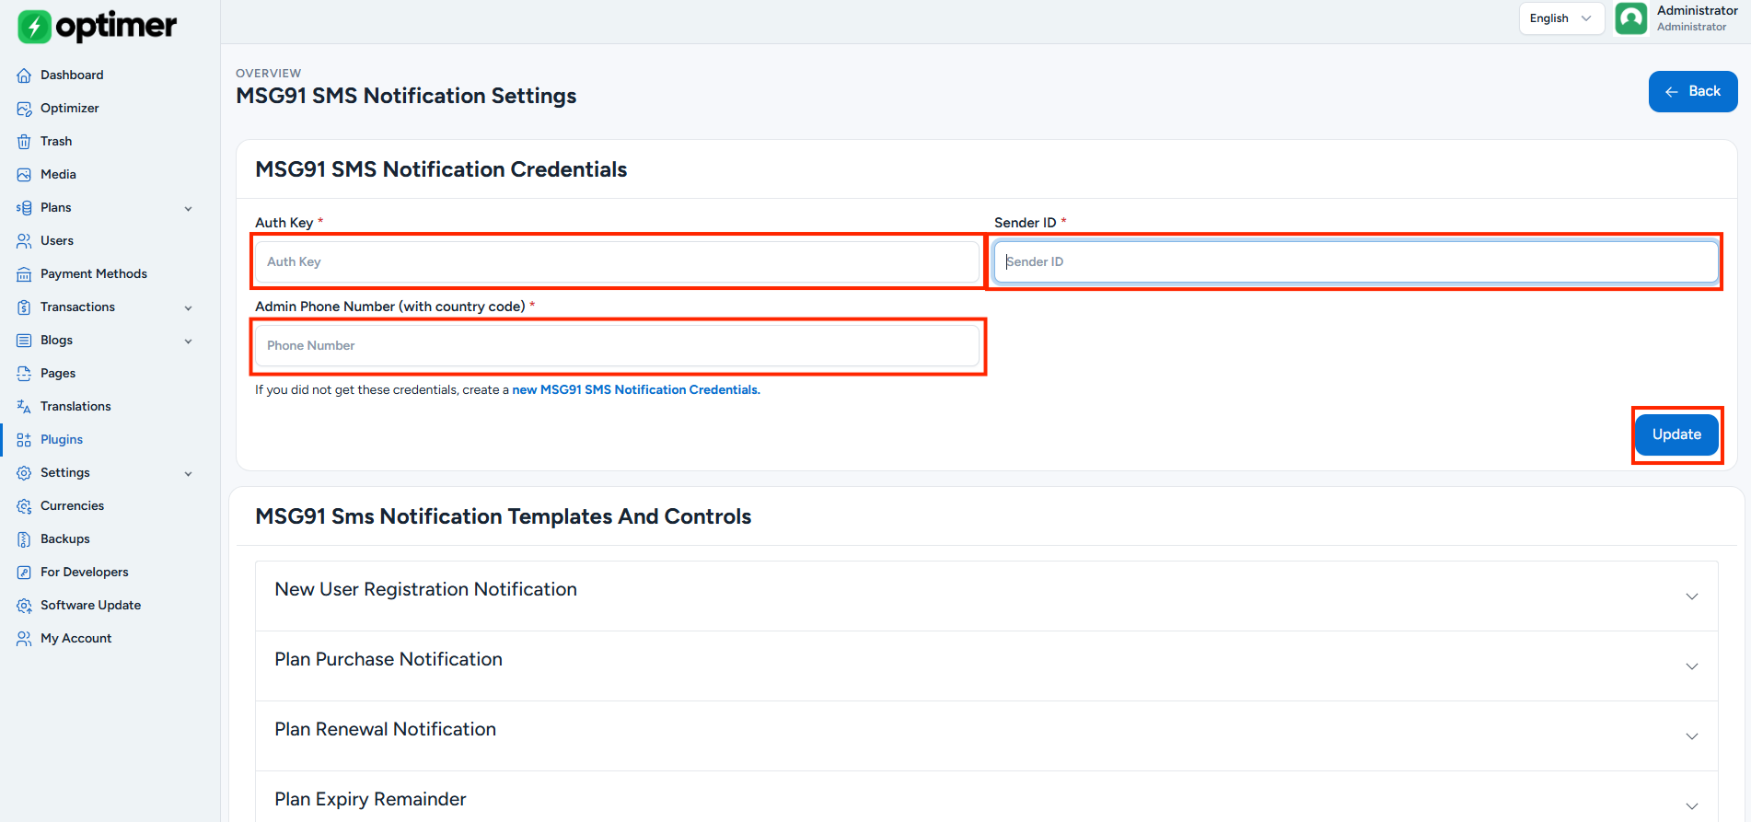1751x822 pixels.
Task: Focus the Sender ID input field
Action: point(1356,261)
